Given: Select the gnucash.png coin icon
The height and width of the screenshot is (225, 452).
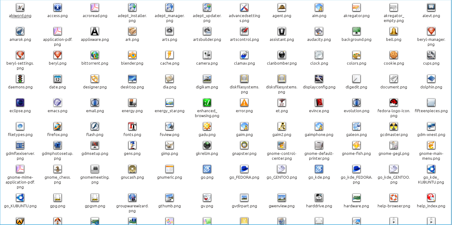Looking at the screenshot, I should click(132, 169).
